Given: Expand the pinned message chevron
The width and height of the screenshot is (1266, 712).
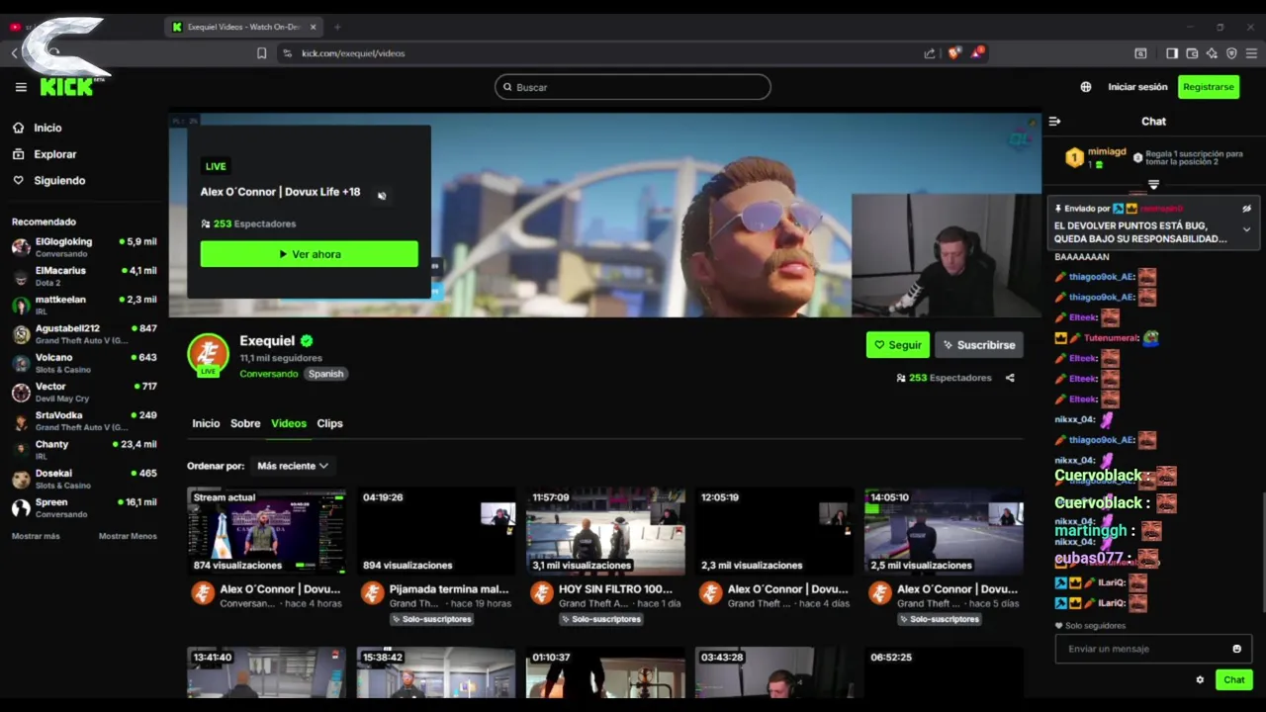Looking at the screenshot, I should click(x=1246, y=229).
